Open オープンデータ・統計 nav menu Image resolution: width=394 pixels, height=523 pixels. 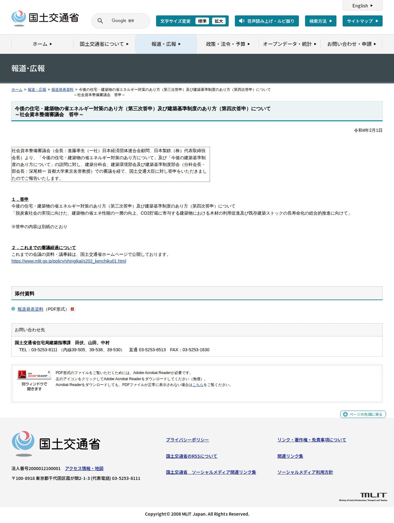pos(290,44)
